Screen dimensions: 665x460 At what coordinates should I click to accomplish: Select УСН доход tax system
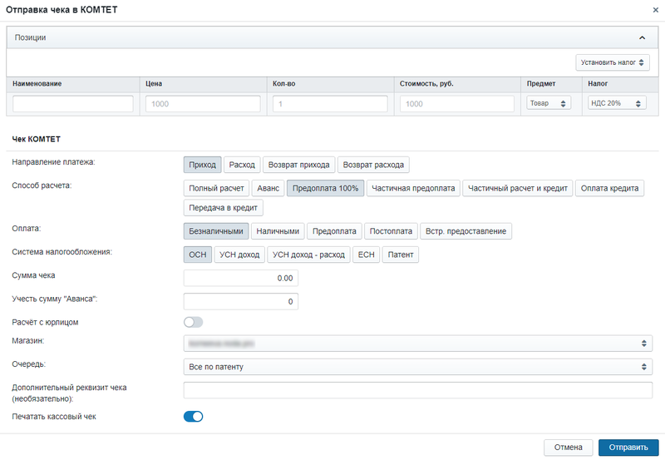239,255
